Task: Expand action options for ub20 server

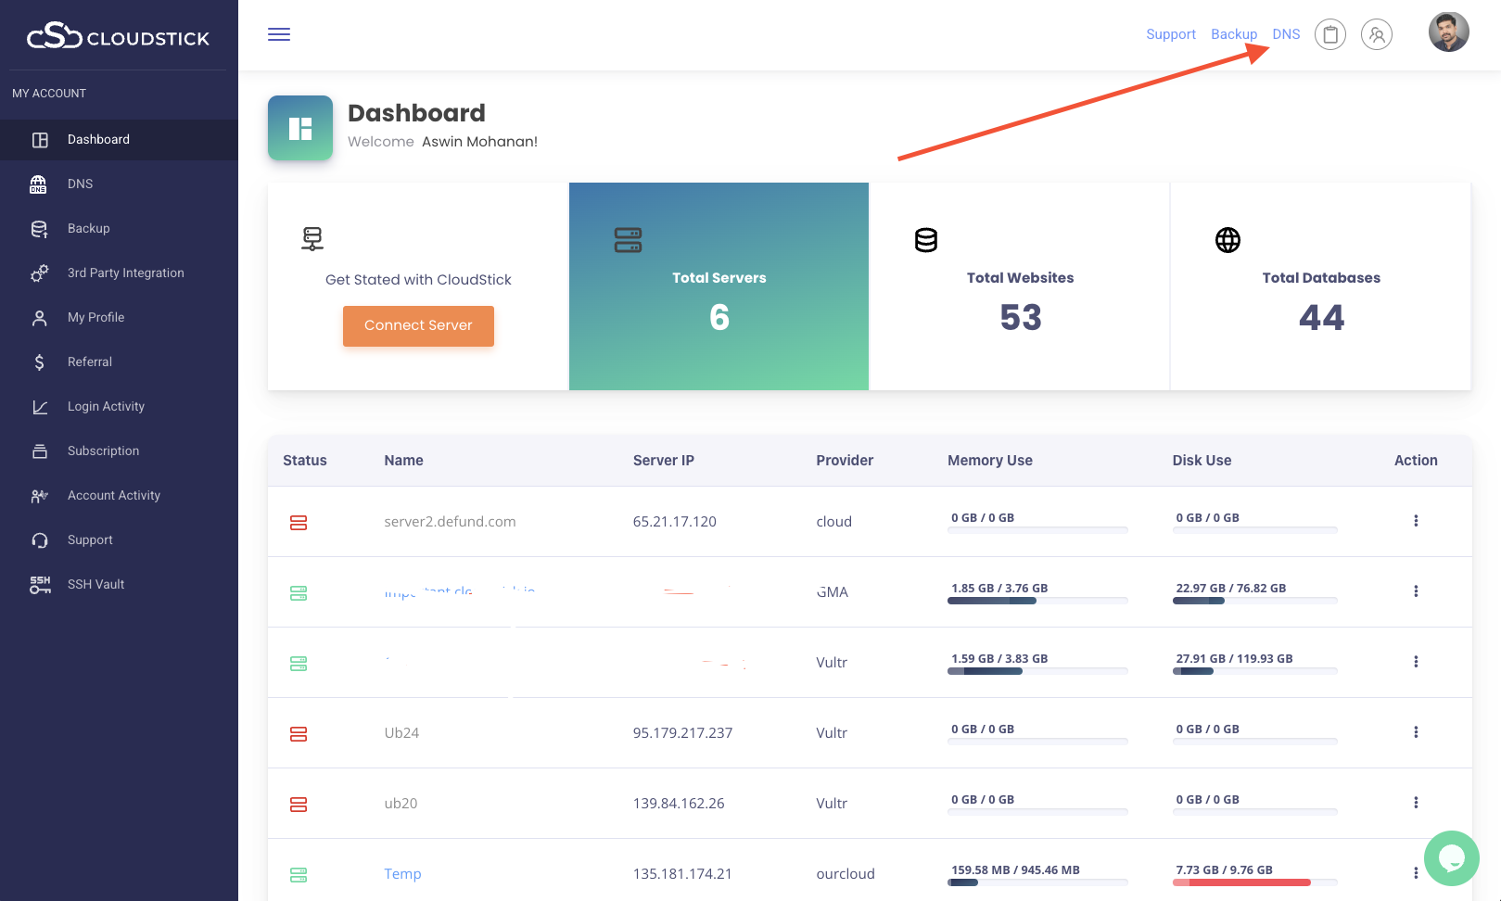Action: tap(1415, 803)
